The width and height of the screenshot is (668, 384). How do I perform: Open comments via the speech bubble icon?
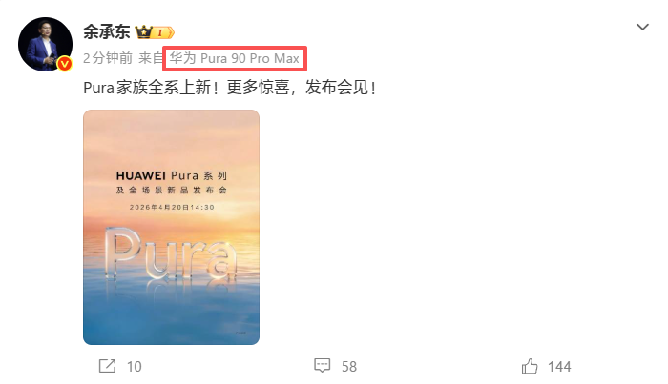323,366
